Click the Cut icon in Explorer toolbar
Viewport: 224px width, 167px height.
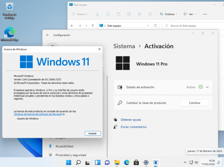pyautogui.click(x=97, y=14)
